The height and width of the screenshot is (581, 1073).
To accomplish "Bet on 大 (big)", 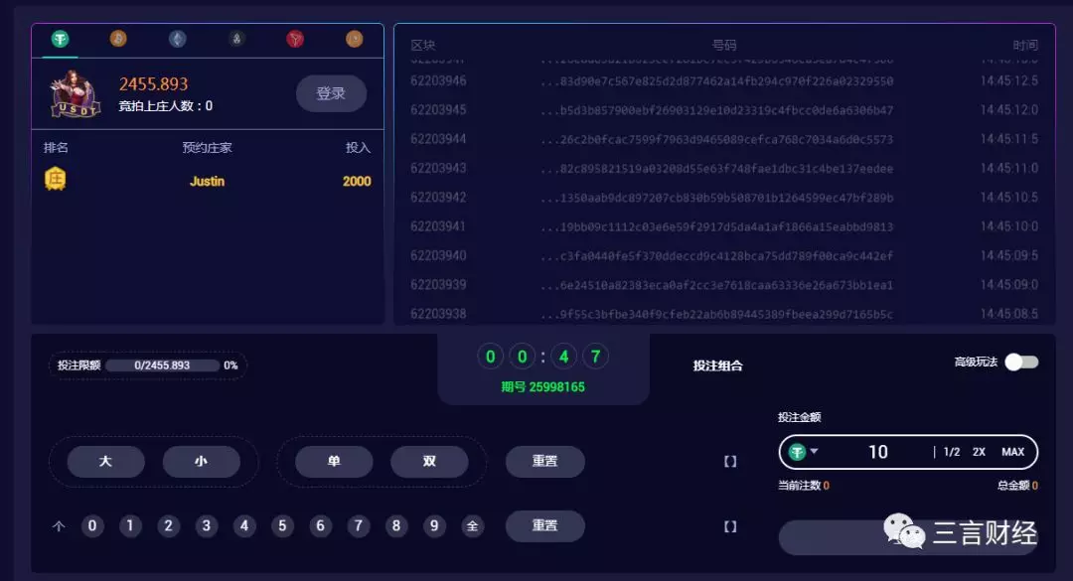I will pos(105,461).
